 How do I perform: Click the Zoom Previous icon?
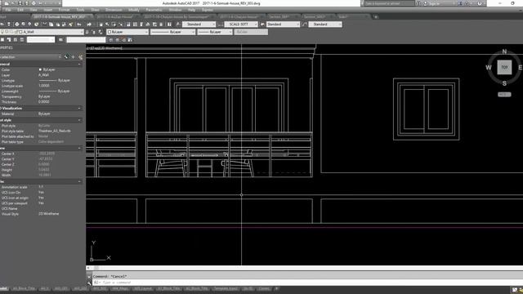pyautogui.click(x=121, y=24)
